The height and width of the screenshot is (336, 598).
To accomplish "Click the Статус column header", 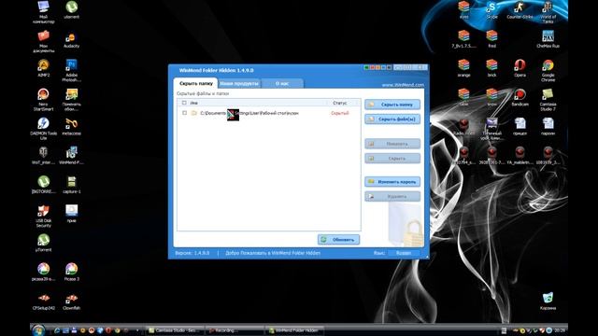I will pos(340,103).
